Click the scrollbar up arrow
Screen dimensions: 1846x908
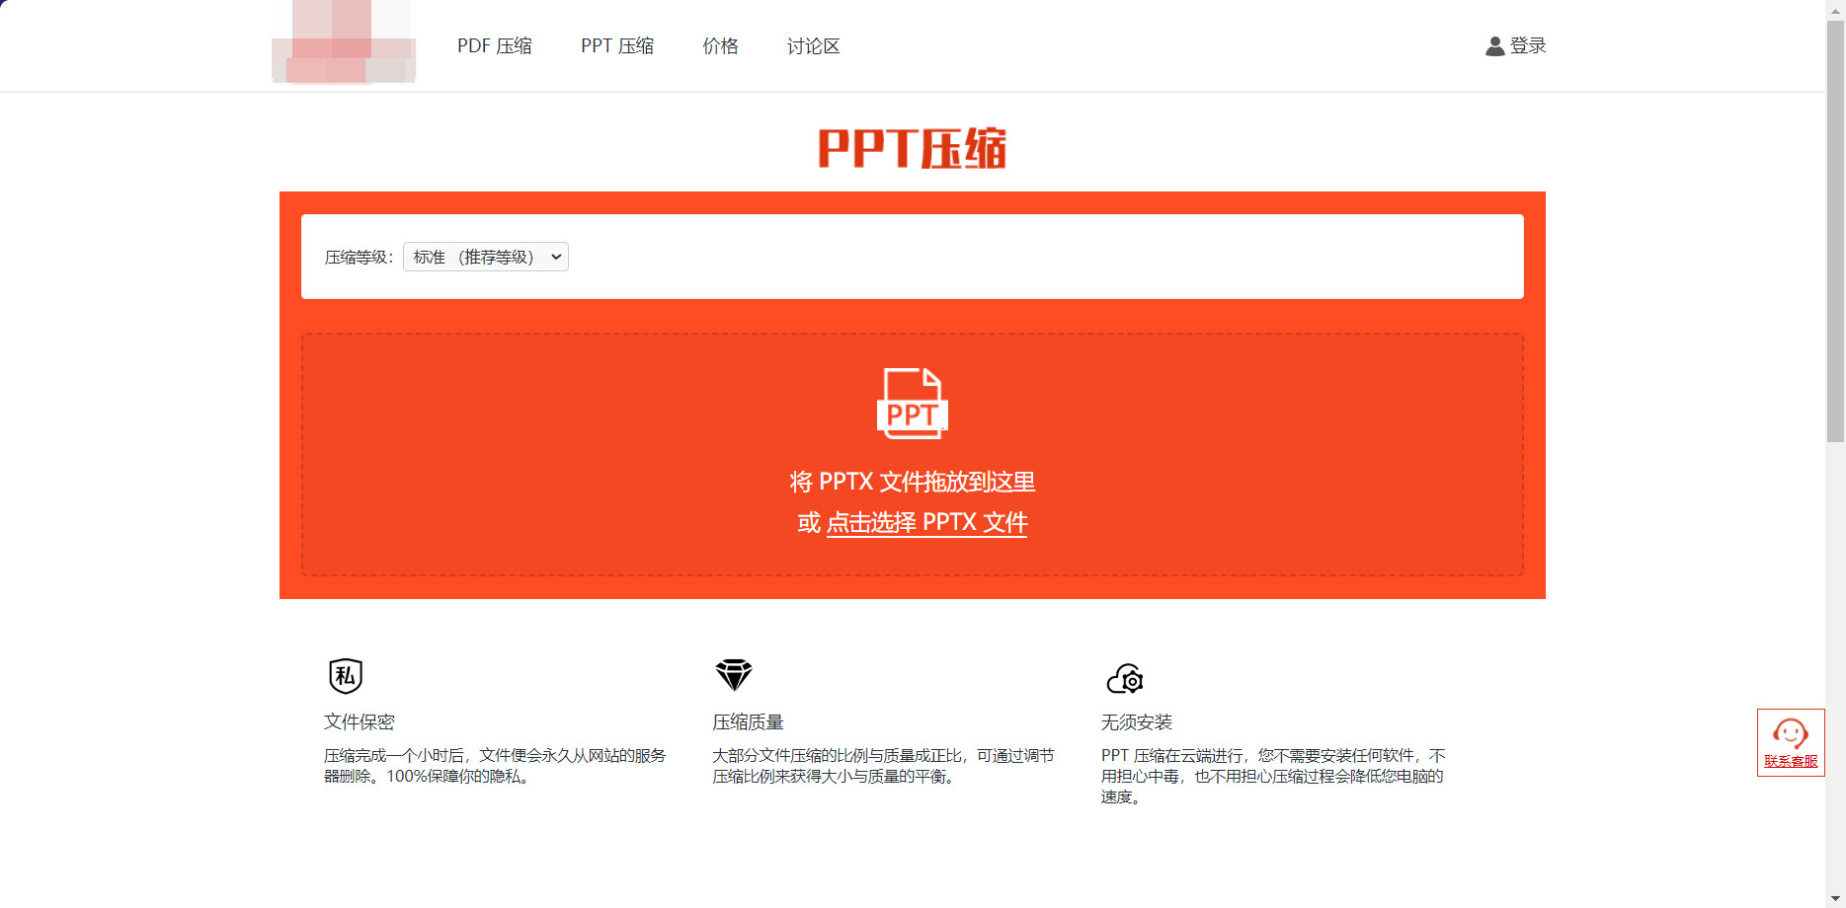pos(1835,9)
